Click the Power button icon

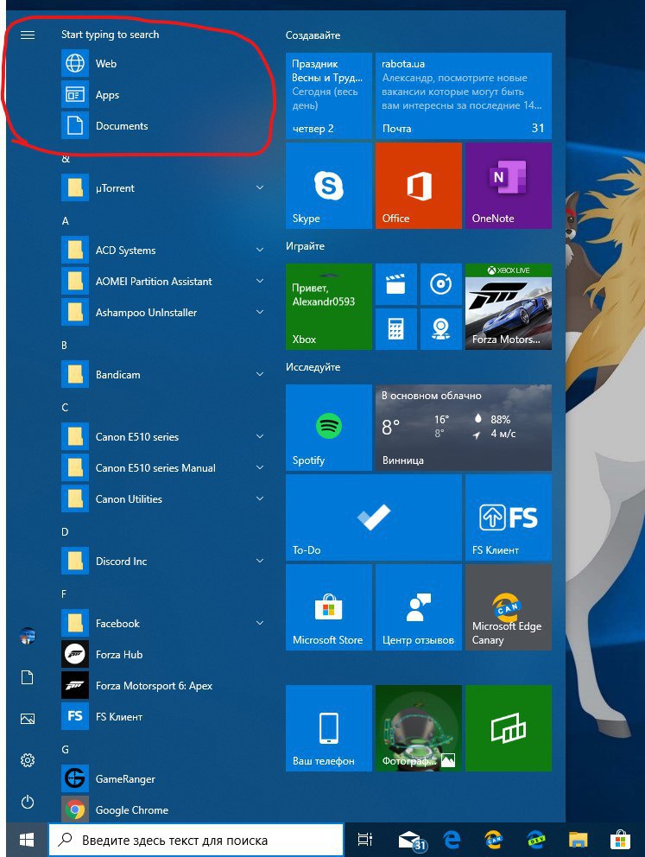click(x=28, y=802)
